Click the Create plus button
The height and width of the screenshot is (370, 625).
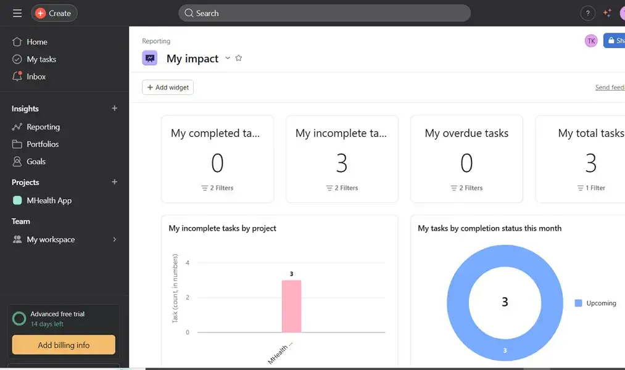(x=54, y=12)
